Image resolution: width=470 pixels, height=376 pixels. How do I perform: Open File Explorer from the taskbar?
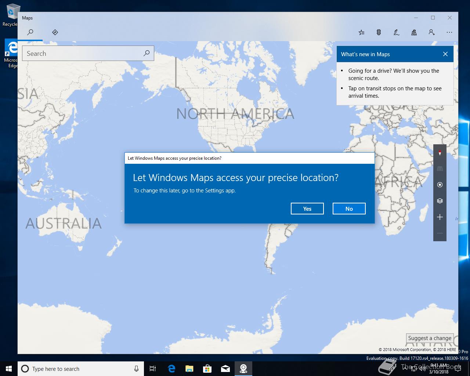tap(189, 369)
